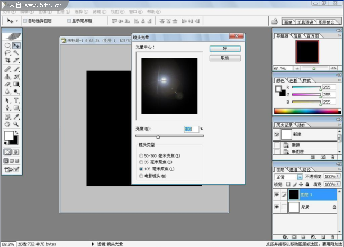This screenshot has width=344, height=247.
Task: Select the 50-300 毫米变焦 lens type
Action: click(x=140, y=156)
